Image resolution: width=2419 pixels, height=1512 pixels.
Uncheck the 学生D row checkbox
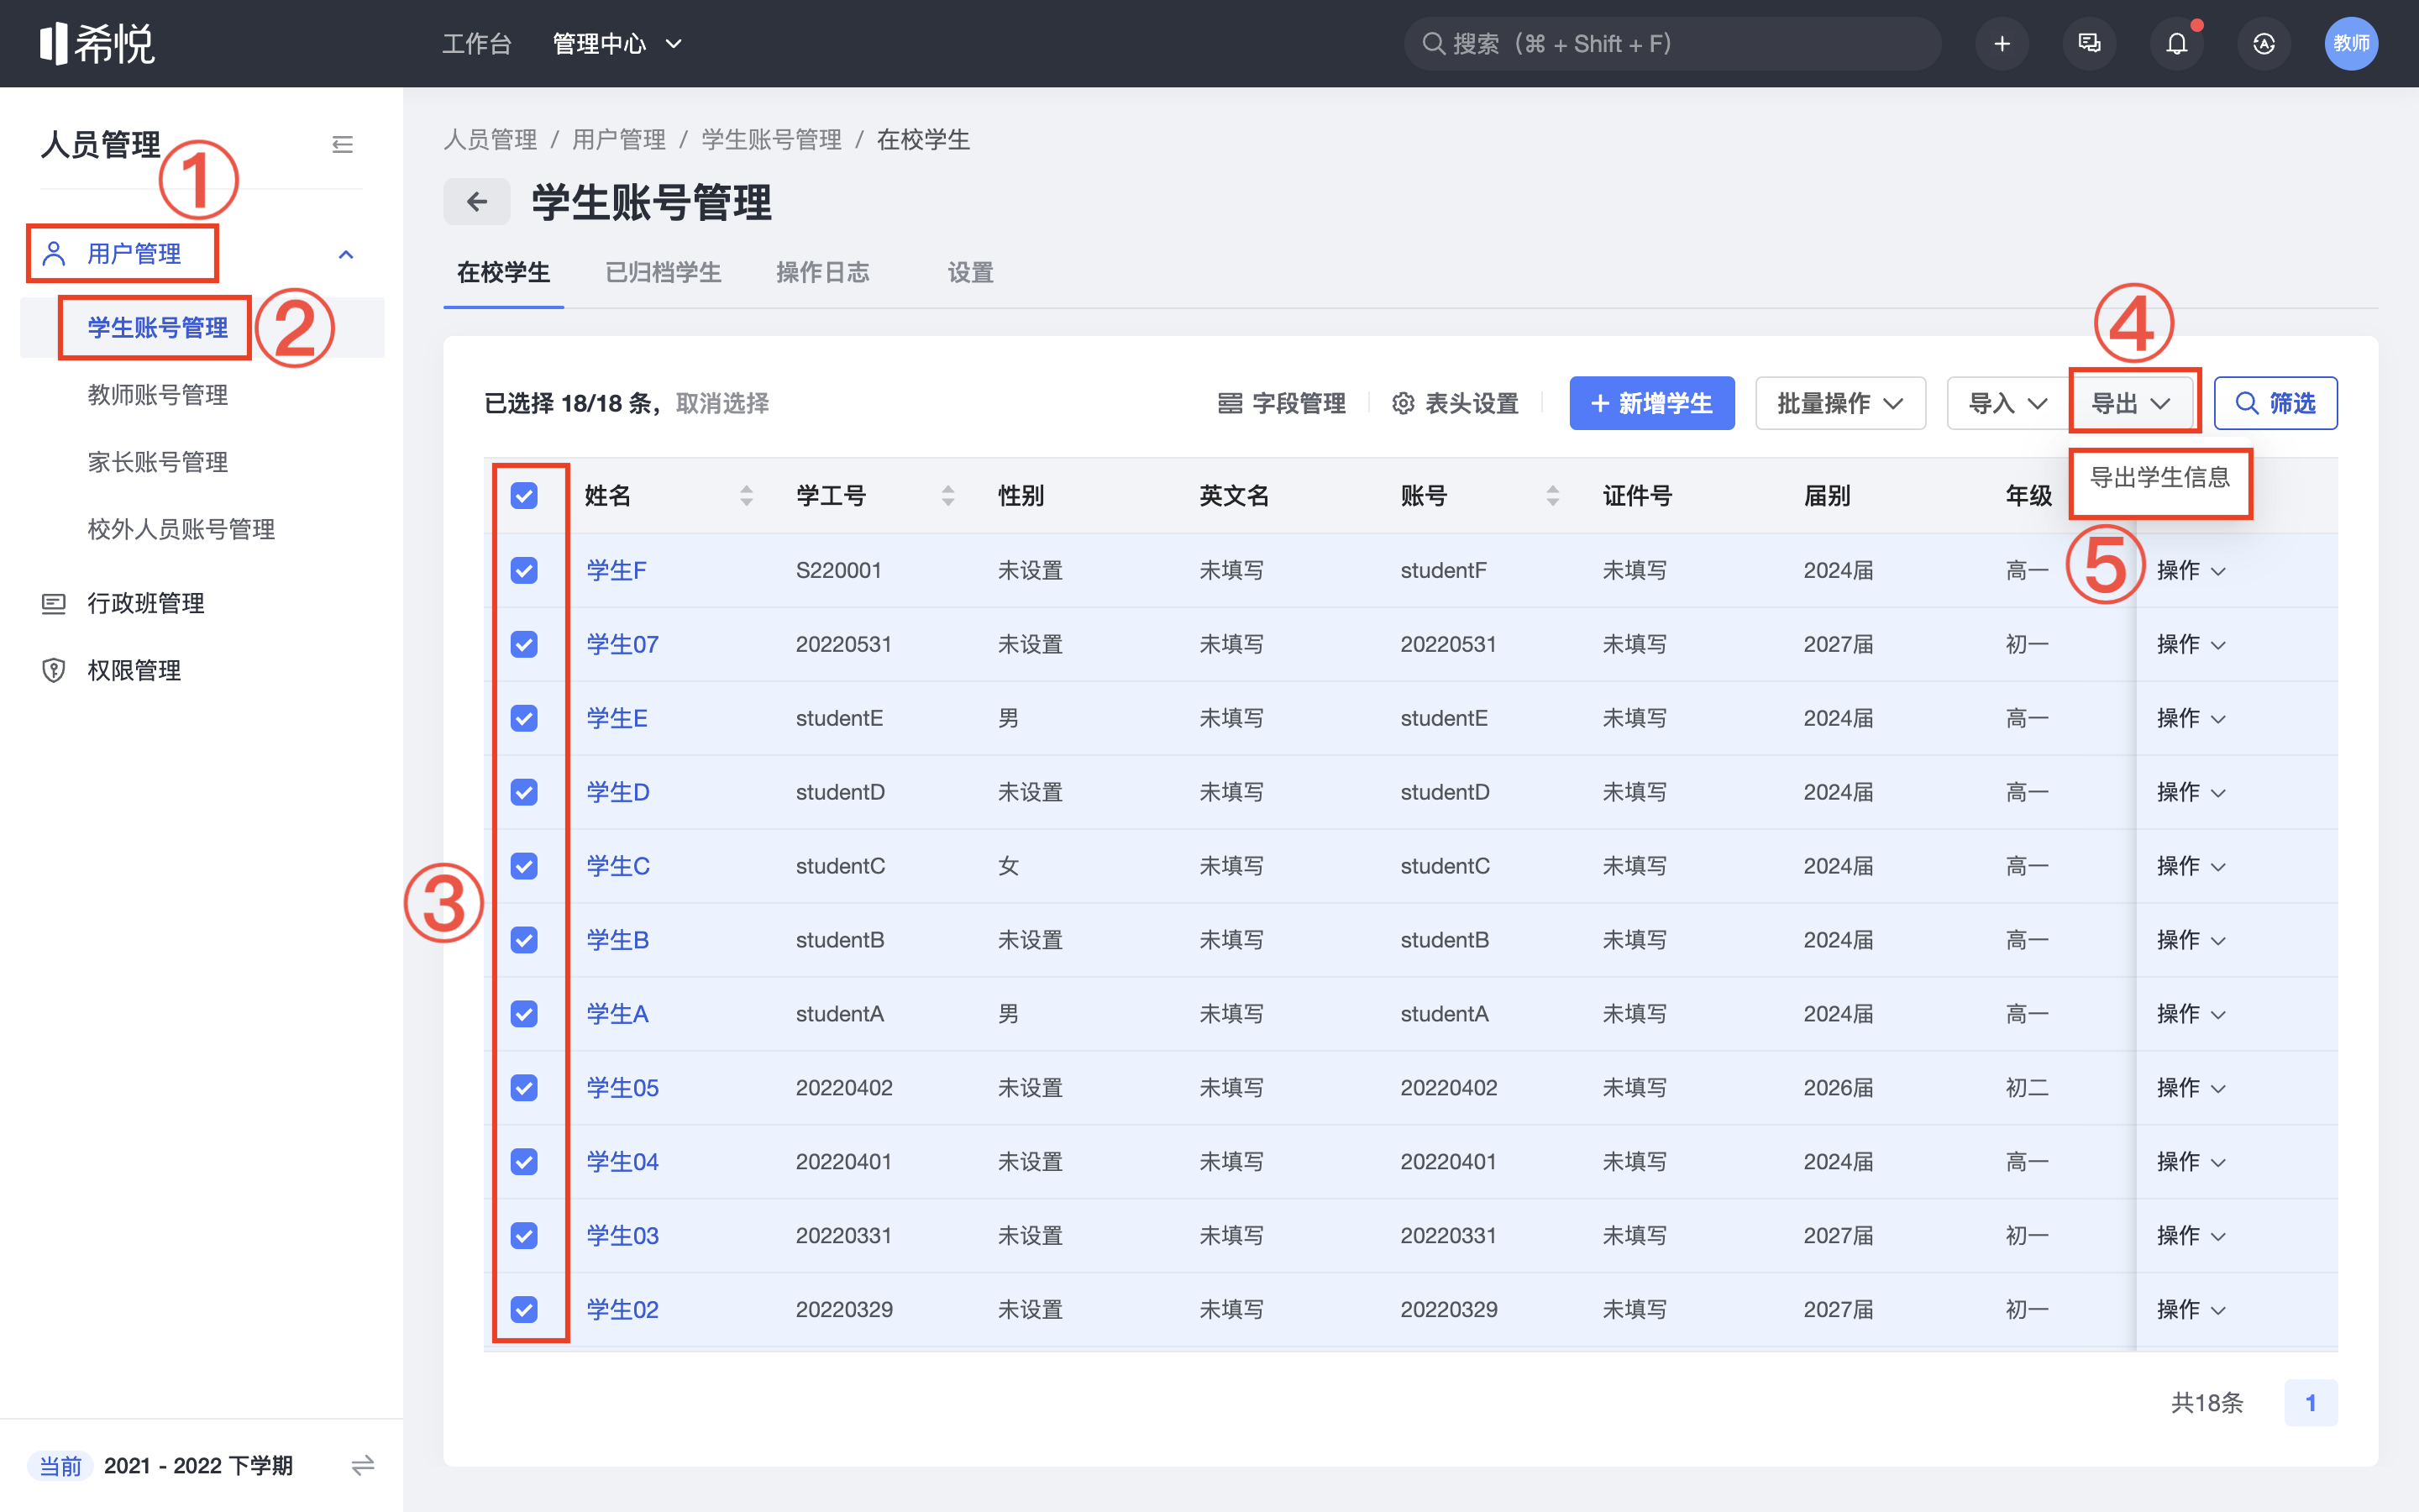click(524, 792)
